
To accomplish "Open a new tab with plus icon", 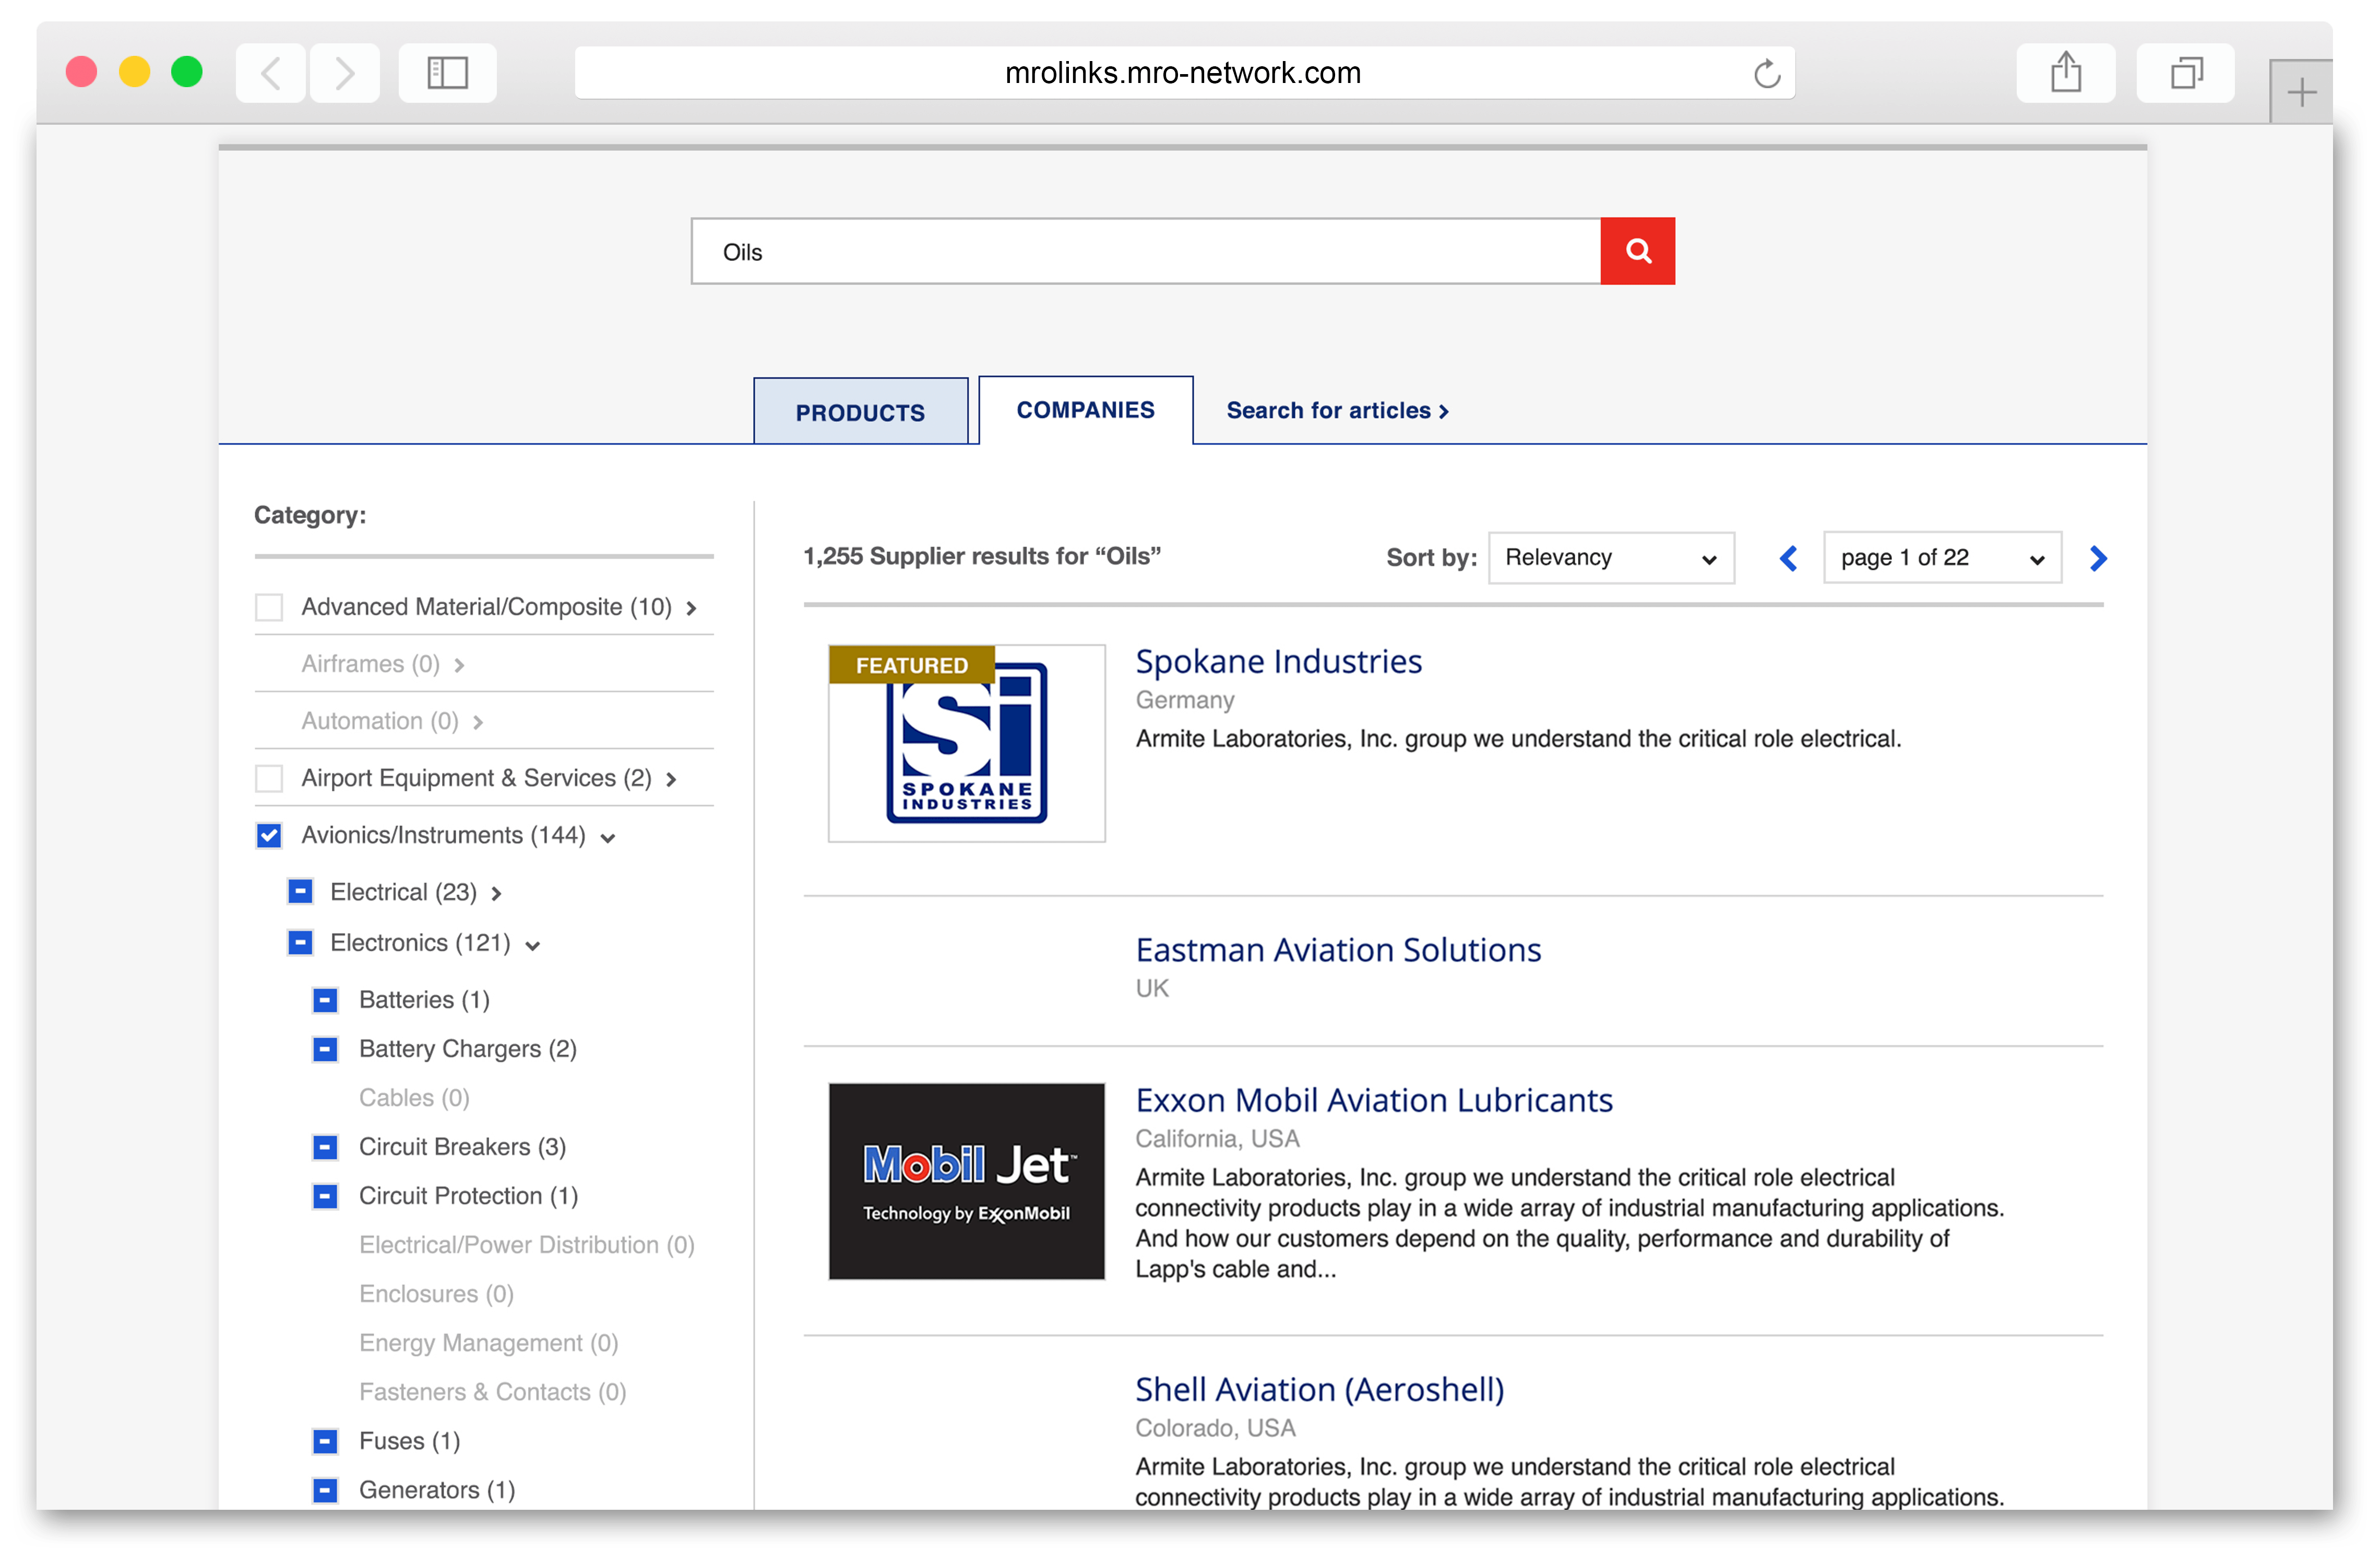I will tap(2301, 92).
